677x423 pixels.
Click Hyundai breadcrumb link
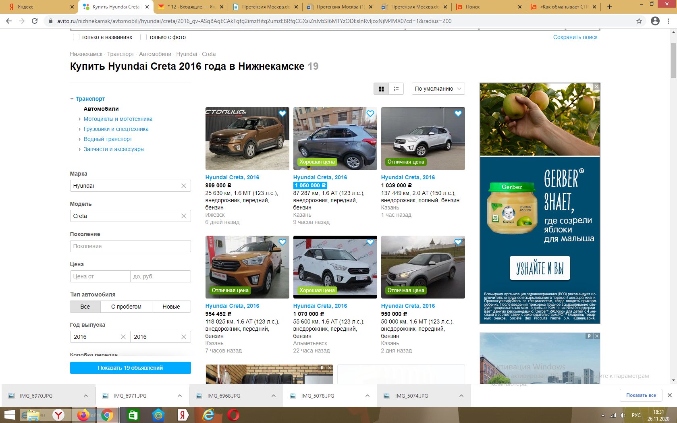click(187, 54)
